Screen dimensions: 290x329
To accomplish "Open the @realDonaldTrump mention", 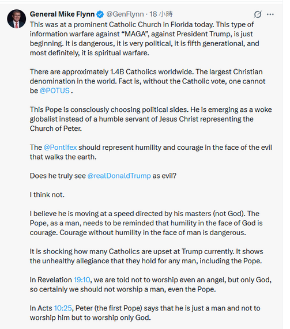I will click(x=119, y=176).
